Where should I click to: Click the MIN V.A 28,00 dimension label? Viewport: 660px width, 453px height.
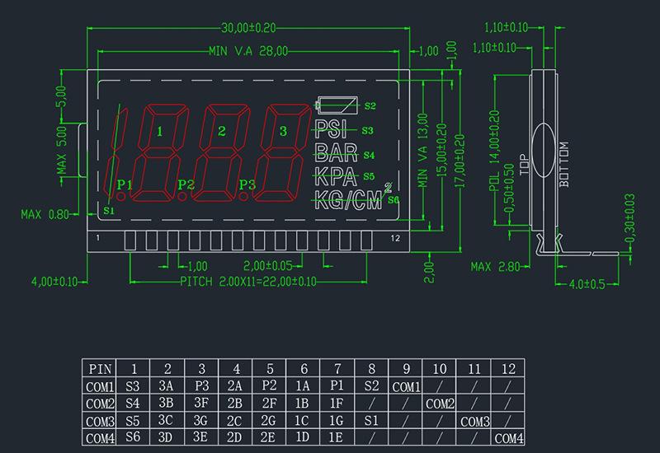[249, 52]
